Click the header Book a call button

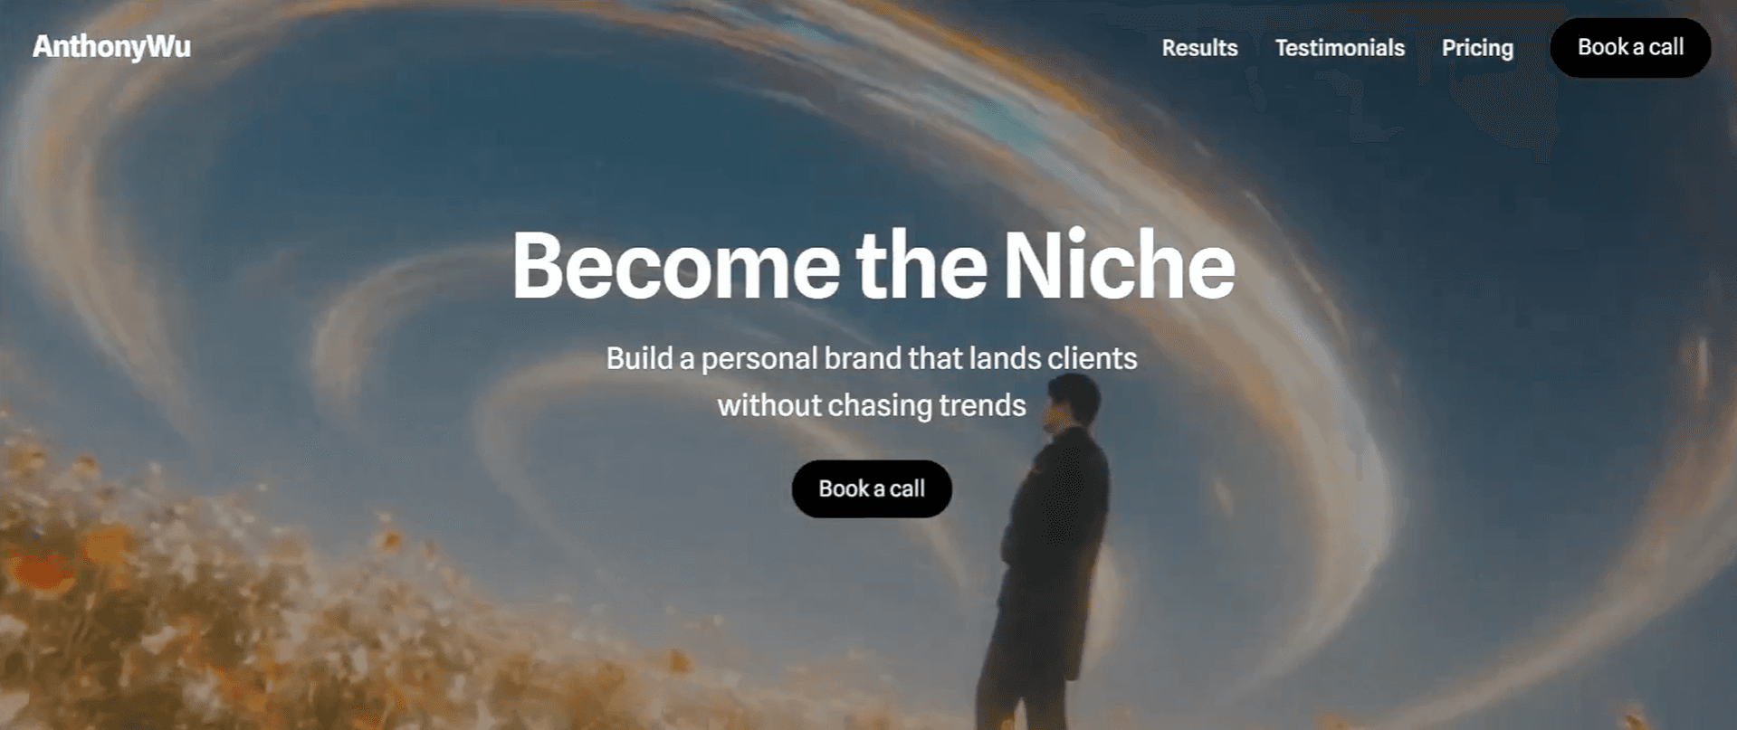tap(1630, 47)
